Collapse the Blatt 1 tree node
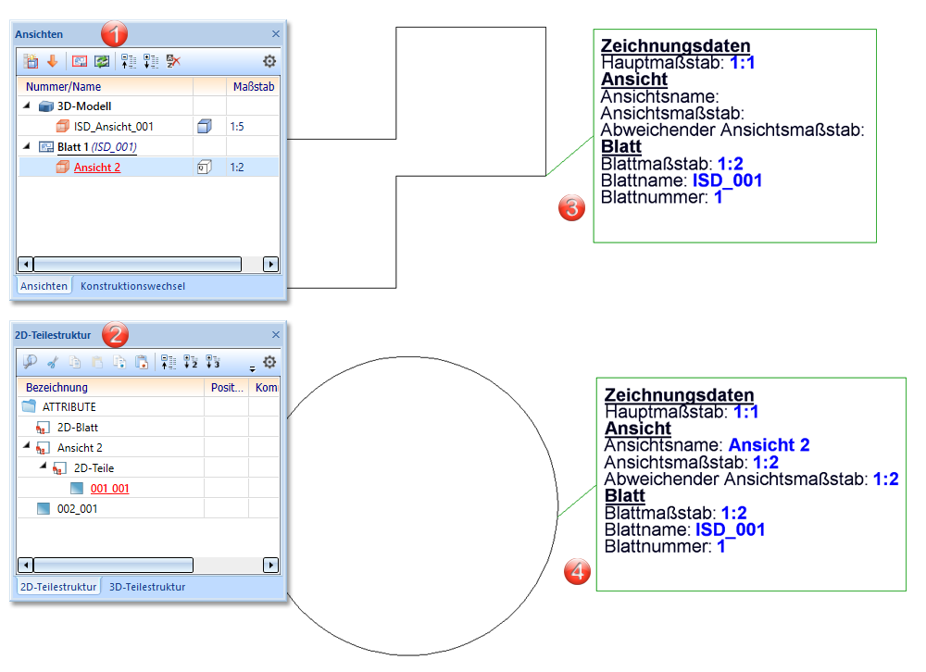926x672 pixels. point(27,146)
